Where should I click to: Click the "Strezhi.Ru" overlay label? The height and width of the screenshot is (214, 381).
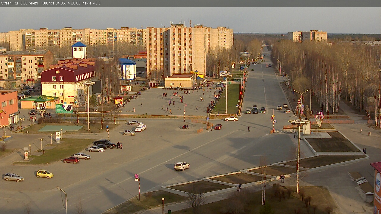(9, 3)
